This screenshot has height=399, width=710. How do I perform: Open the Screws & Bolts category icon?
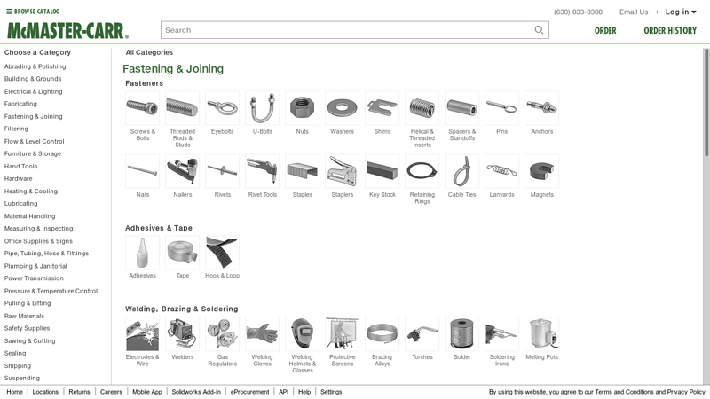(x=142, y=107)
